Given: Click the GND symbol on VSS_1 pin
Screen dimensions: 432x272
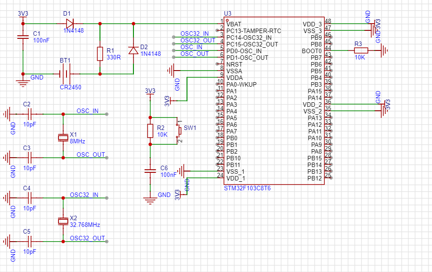Looking at the screenshot, I should (182, 171).
